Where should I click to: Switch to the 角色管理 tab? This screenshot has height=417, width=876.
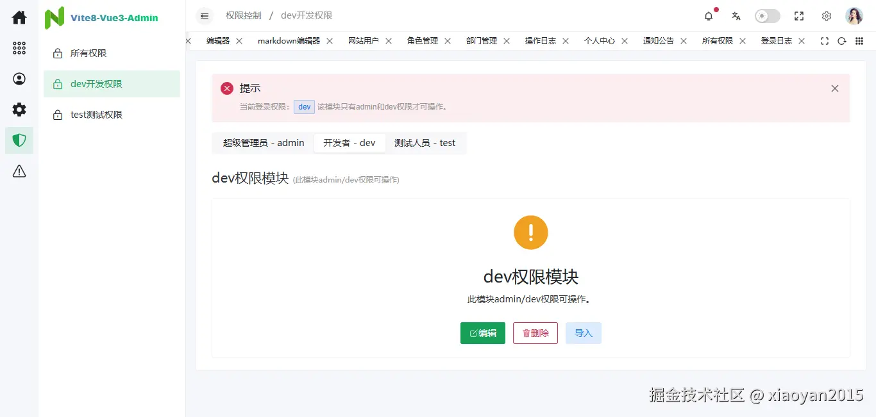click(x=423, y=41)
